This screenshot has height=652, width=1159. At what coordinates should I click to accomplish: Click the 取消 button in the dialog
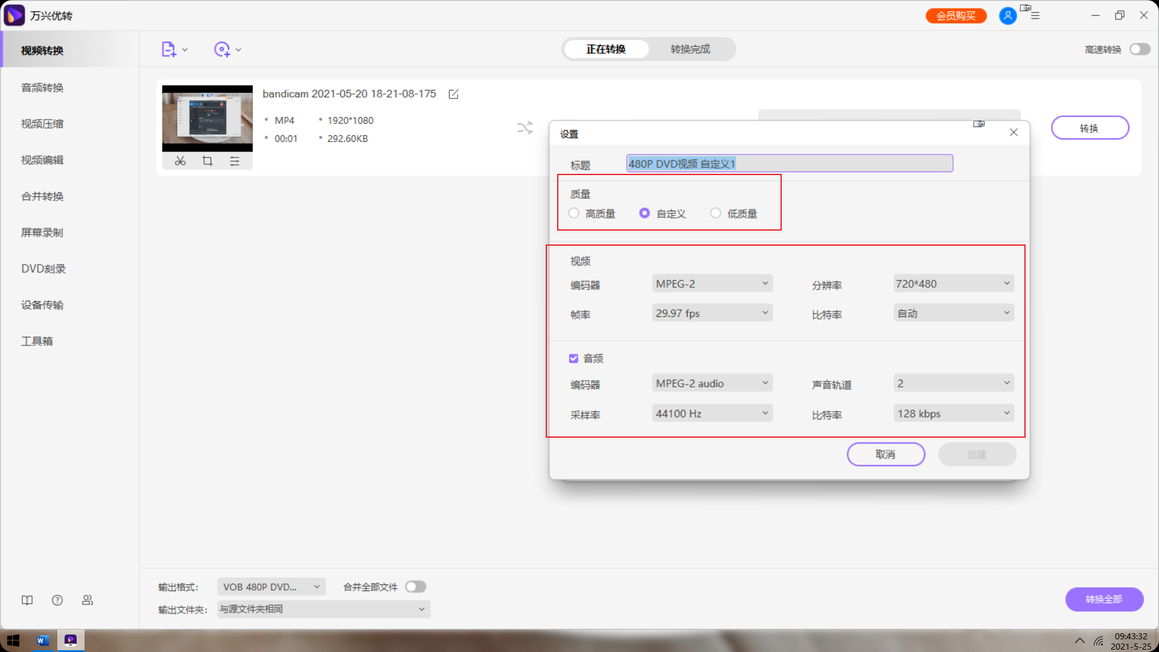coord(886,454)
